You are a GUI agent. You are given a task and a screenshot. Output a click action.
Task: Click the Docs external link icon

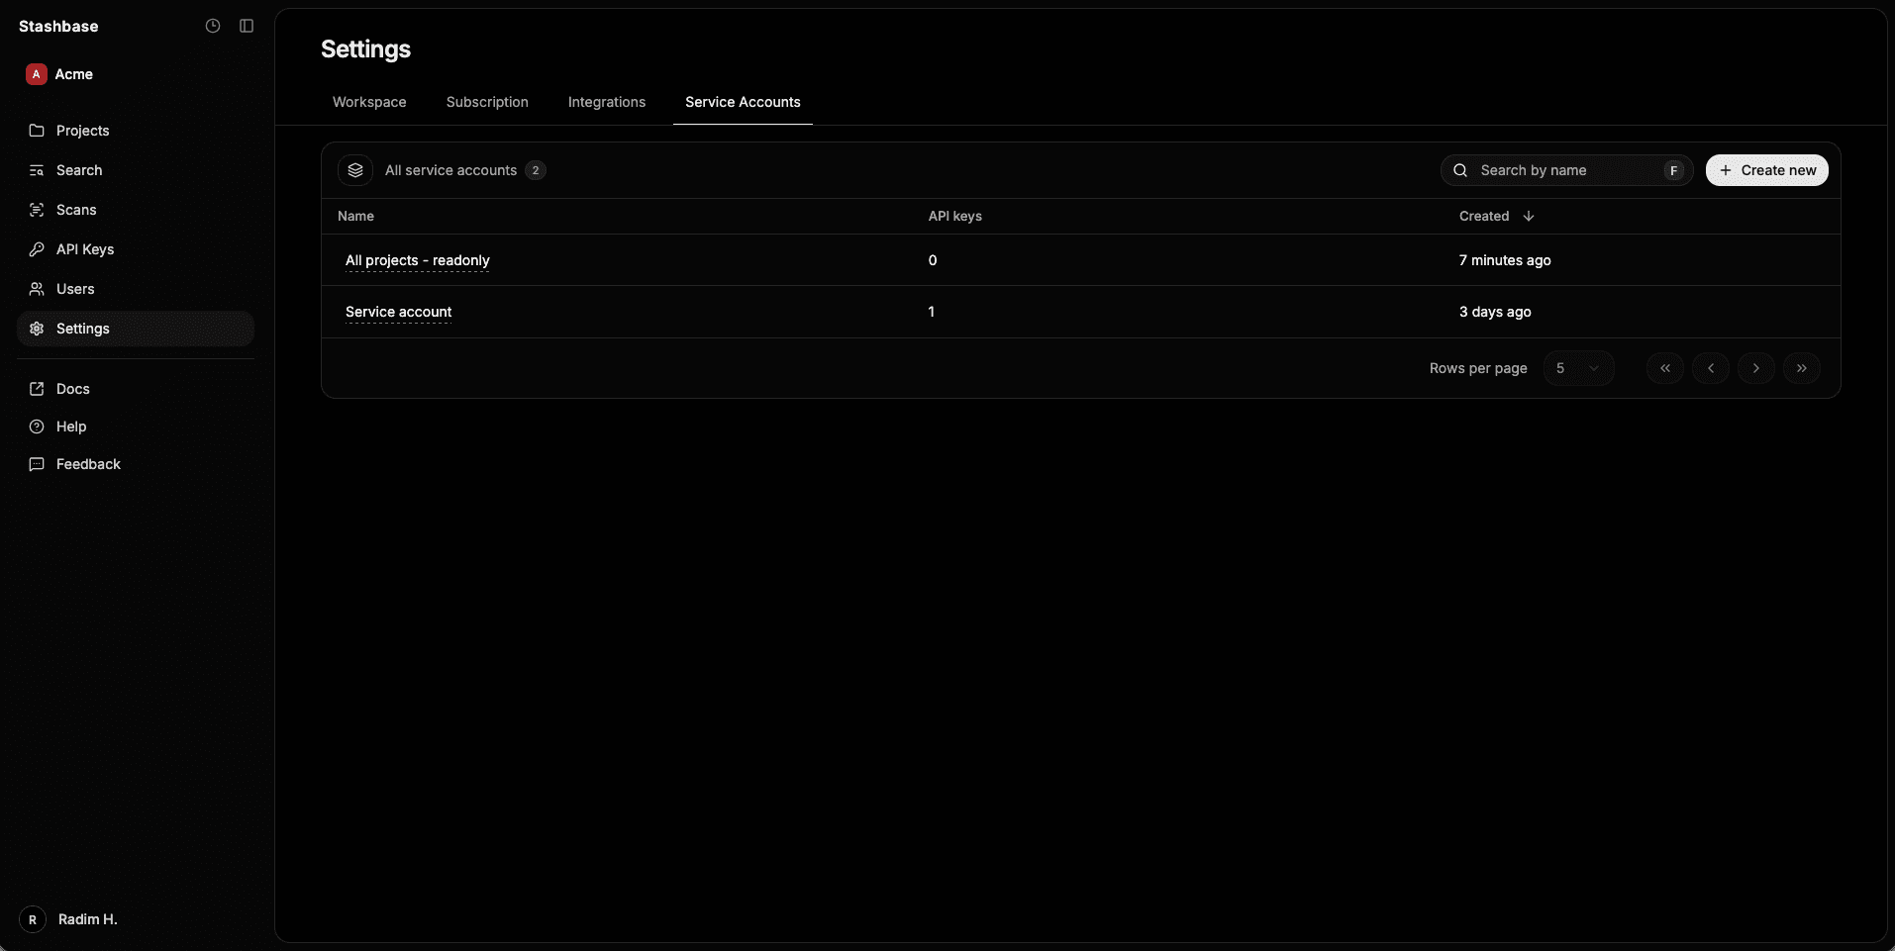pos(37,389)
